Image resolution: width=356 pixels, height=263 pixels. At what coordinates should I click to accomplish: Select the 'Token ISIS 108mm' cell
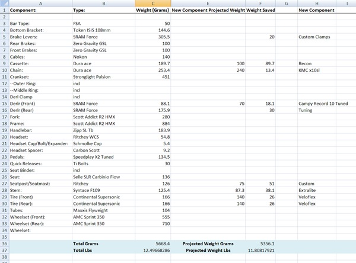[103, 30]
